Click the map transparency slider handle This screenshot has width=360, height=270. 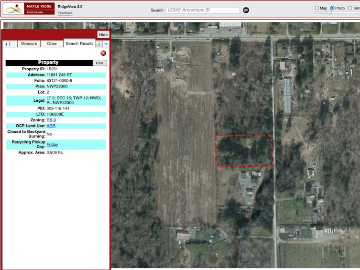(x=329, y=12)
